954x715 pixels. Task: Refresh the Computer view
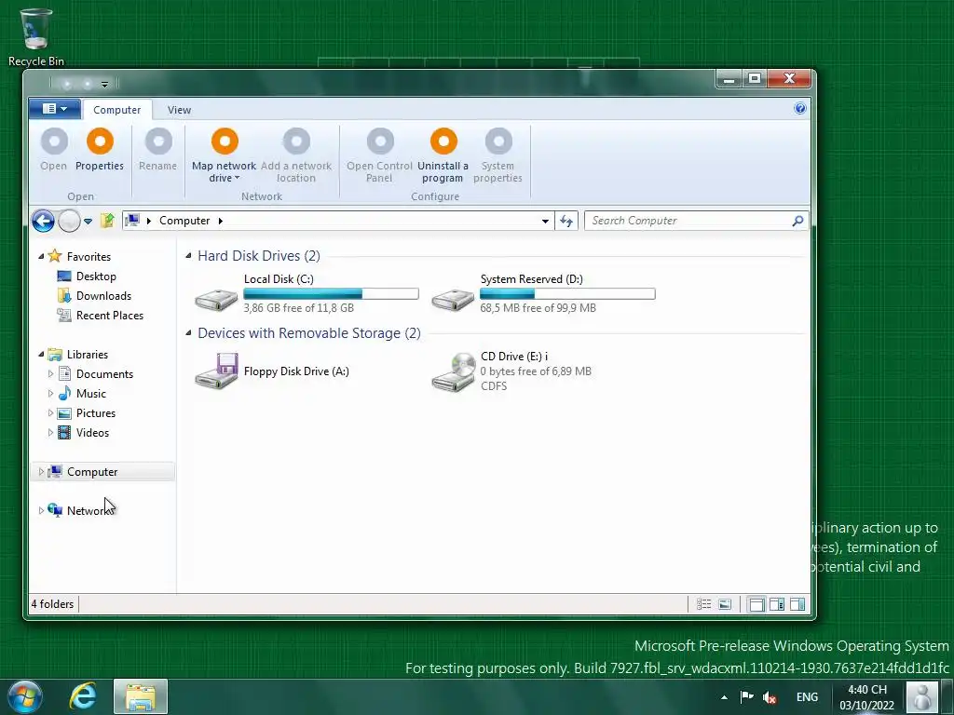tap(566, 221)
